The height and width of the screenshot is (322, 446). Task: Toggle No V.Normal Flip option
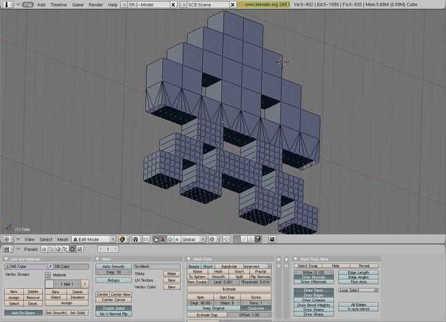coord(114,314)
